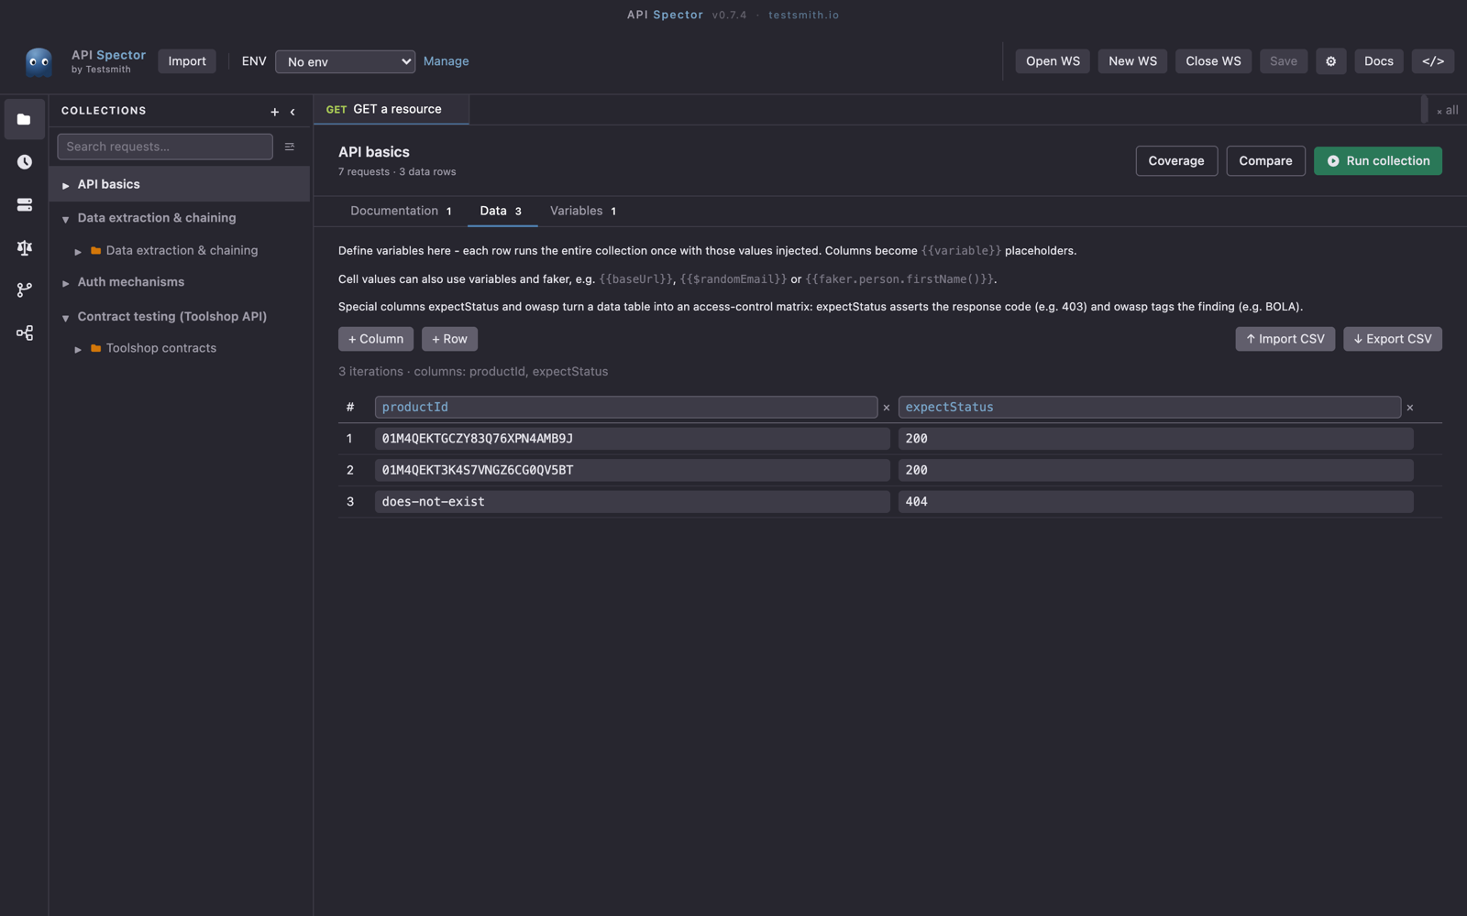This screenshot has width=1467, height=916.
Task: Open the flow diagram sidebar icon
Action: [24, 333]
